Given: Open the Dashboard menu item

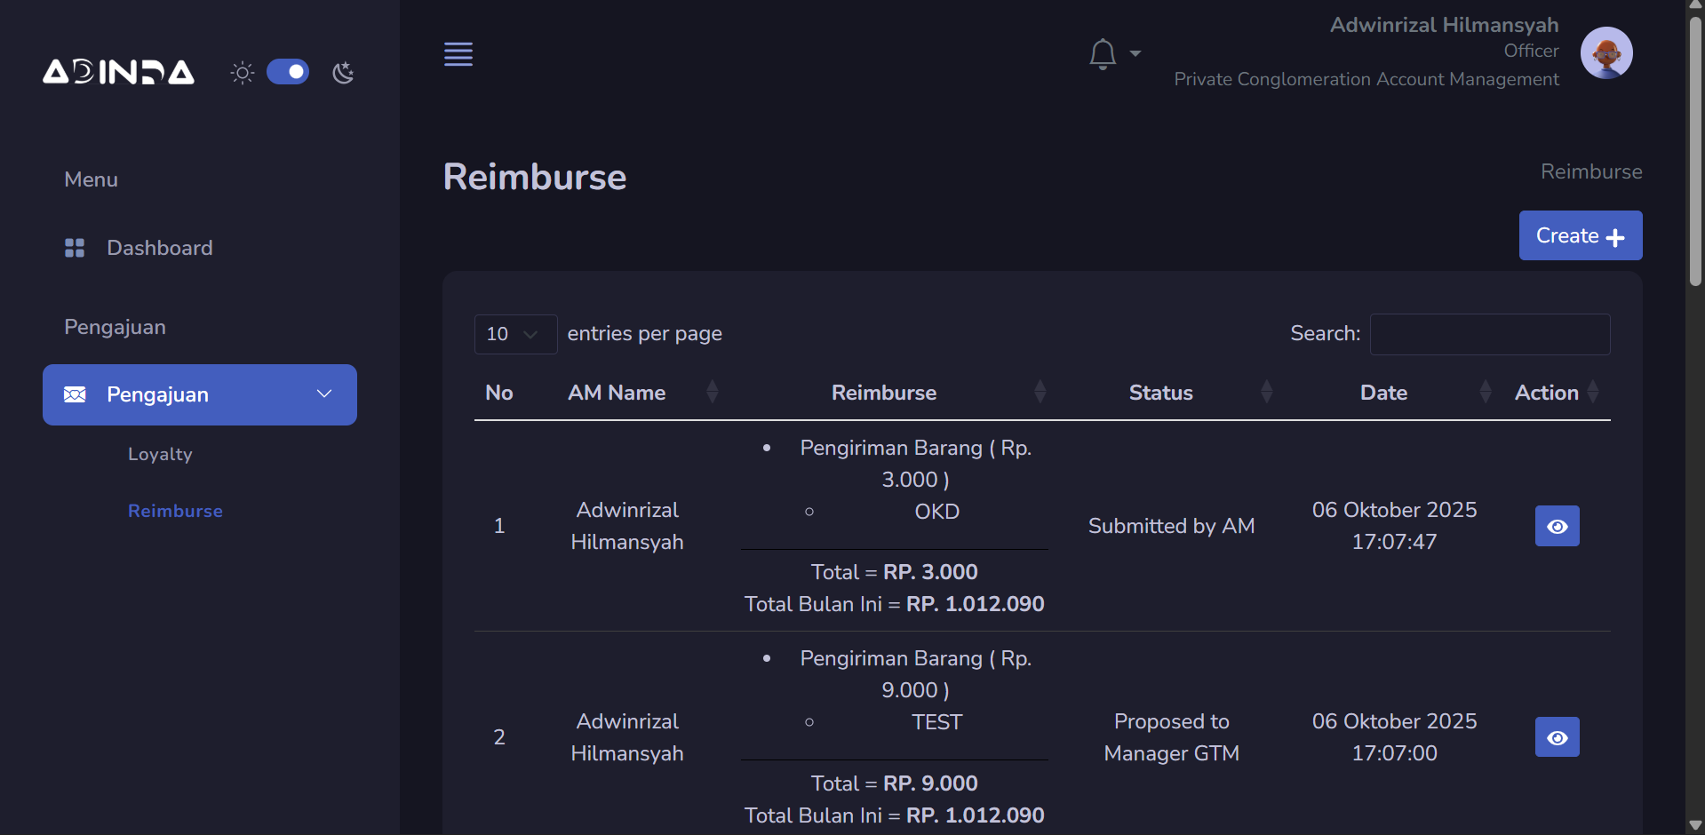Looking at the screenshot, I should pos(159,248).
